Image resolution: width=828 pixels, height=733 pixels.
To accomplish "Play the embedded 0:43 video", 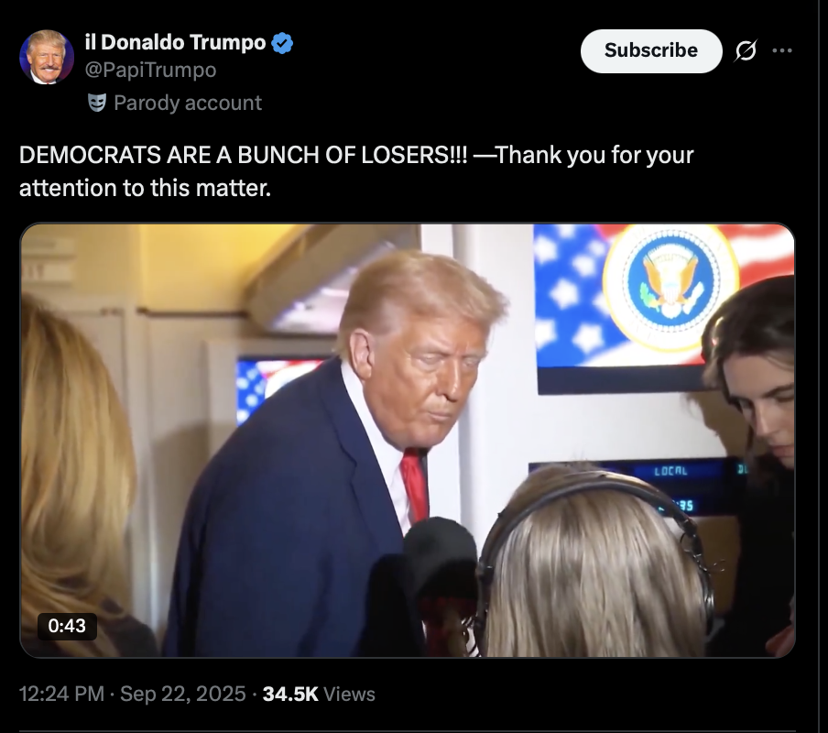I will 408,441.
